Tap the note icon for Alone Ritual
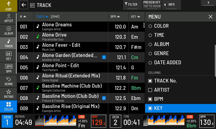 [x=38, y=77]
